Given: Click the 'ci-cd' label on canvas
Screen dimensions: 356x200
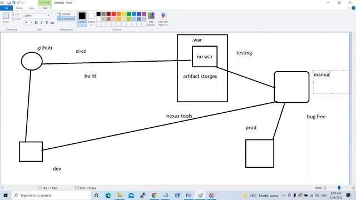Looking at the screenshot, I should pos(81,51).
